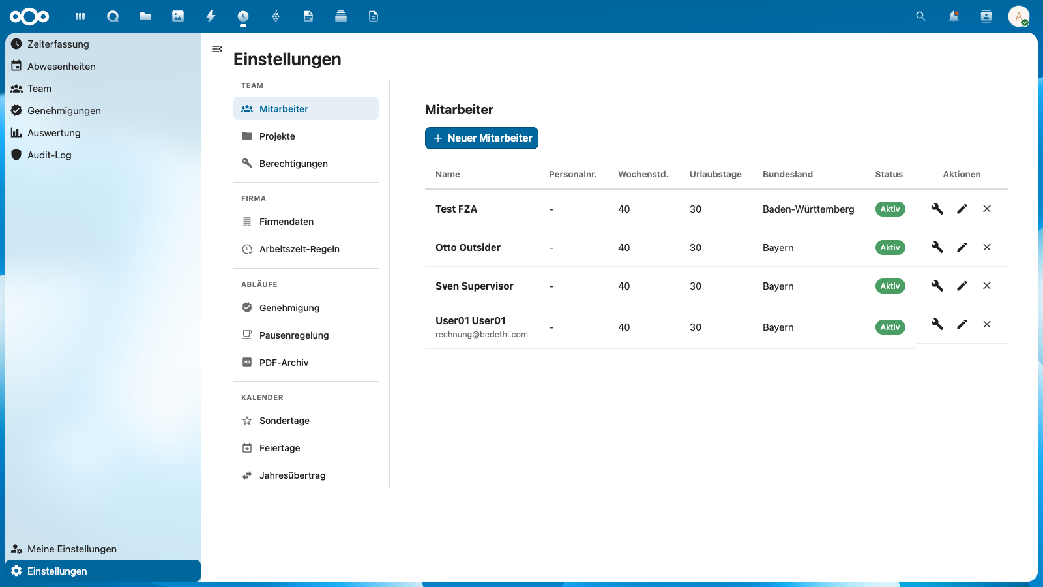Open permissions wrench for Test FZA
This screenshot has height=587, width=1043.
click(x=937, y=209)
